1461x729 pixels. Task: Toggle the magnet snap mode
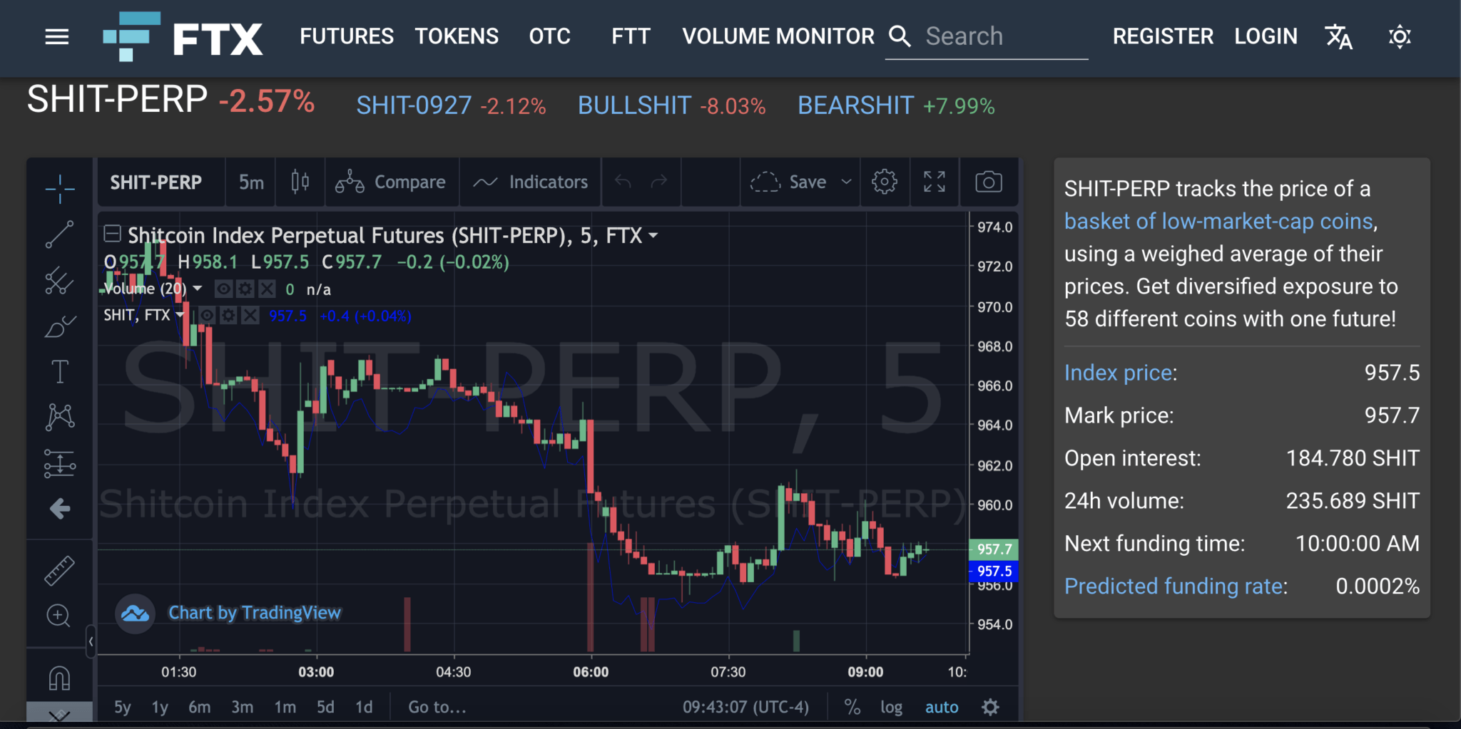(60, 678)
